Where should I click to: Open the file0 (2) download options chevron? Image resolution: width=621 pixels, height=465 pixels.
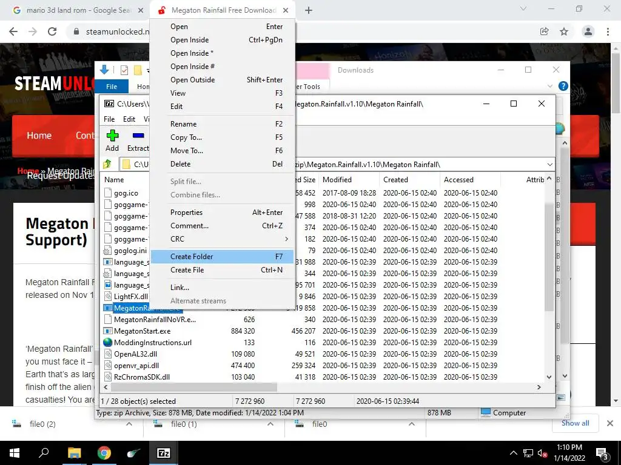(129, 424)
